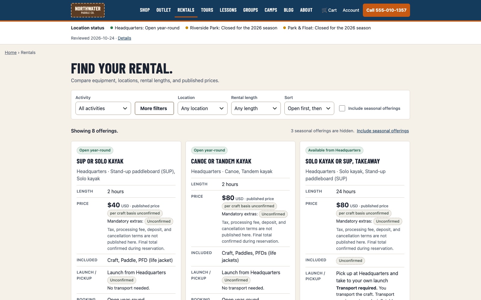This screenshot has width=481, height=300.
Task: Click Headquarters: Open year-round status
Action: (147, 28)
